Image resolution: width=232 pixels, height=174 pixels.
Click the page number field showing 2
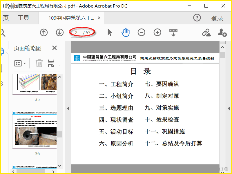pos(76,32)
